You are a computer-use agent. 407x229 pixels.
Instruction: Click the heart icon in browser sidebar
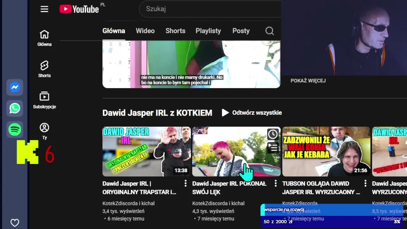tap(15, 223)
